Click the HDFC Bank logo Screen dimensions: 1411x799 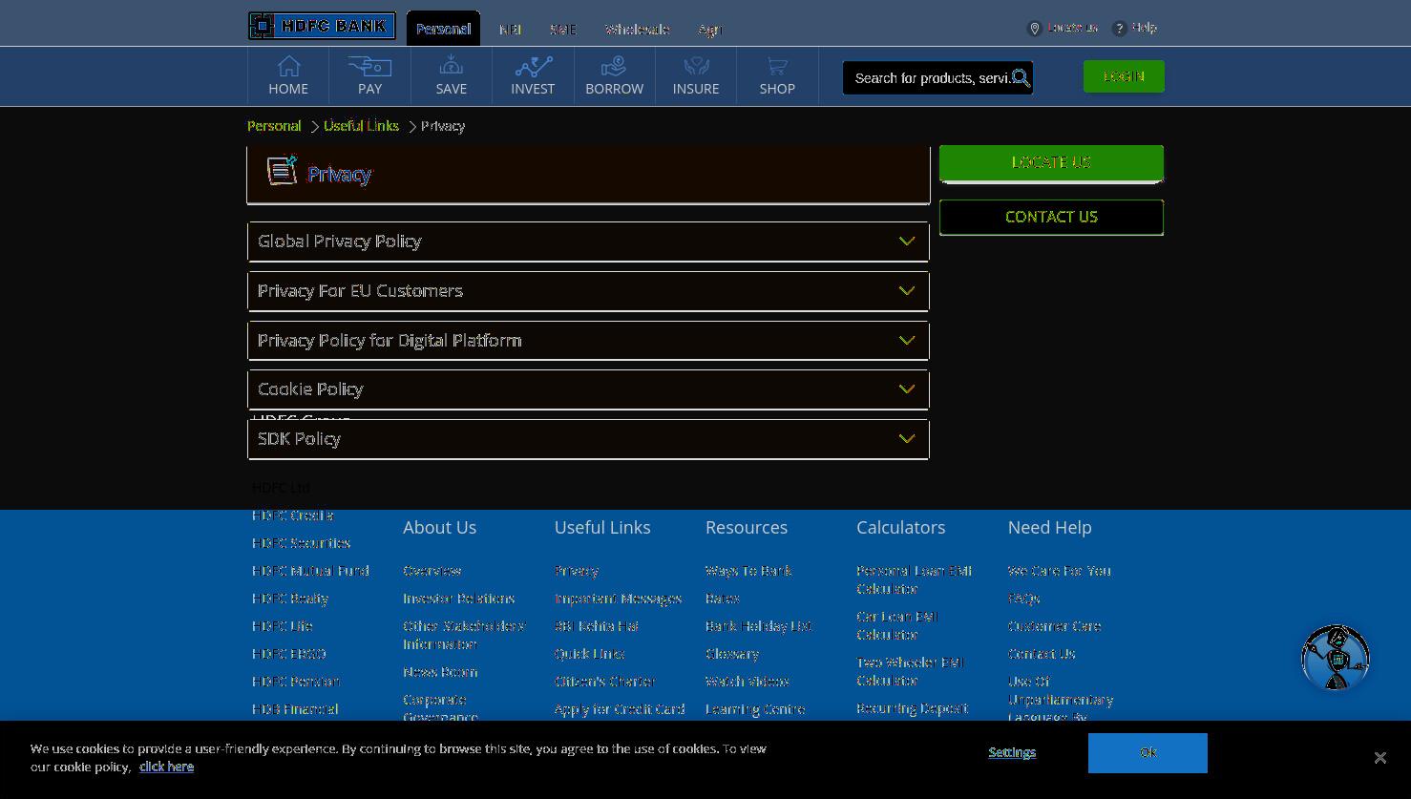[322, 26]
